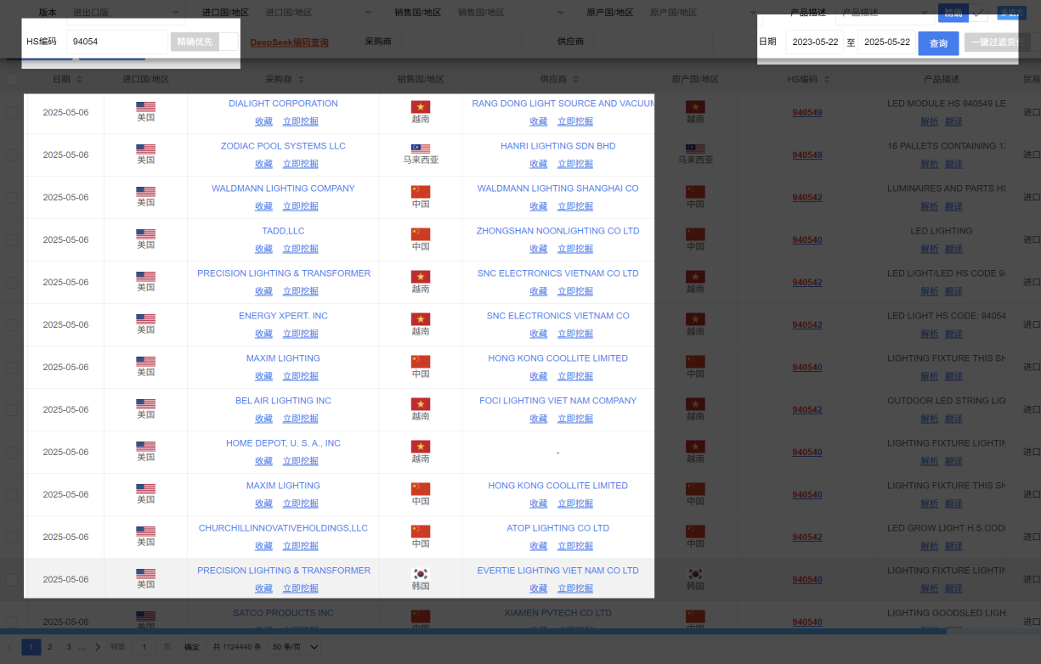Click the China sales-country flag beside ZHONGSHAN NOONLIGHTING CO LTD

421,234
